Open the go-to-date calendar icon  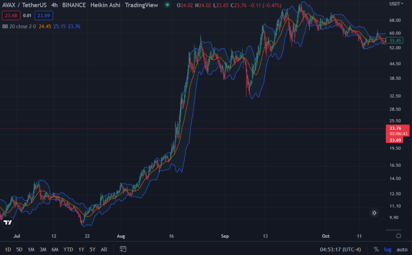pos(123,249)
